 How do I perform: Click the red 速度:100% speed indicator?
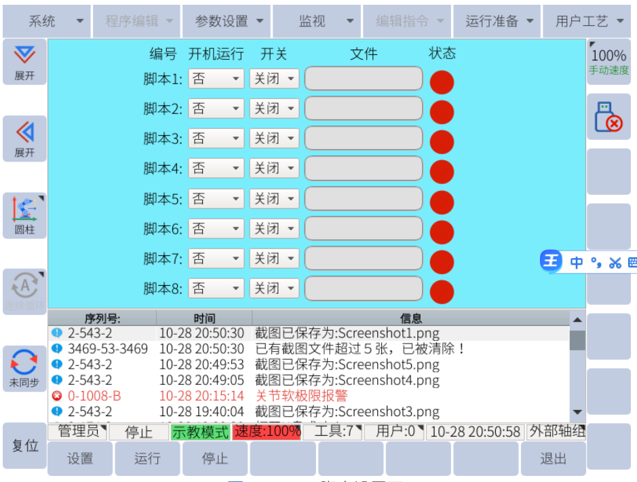pyautogui.click(x=267, y=432)
